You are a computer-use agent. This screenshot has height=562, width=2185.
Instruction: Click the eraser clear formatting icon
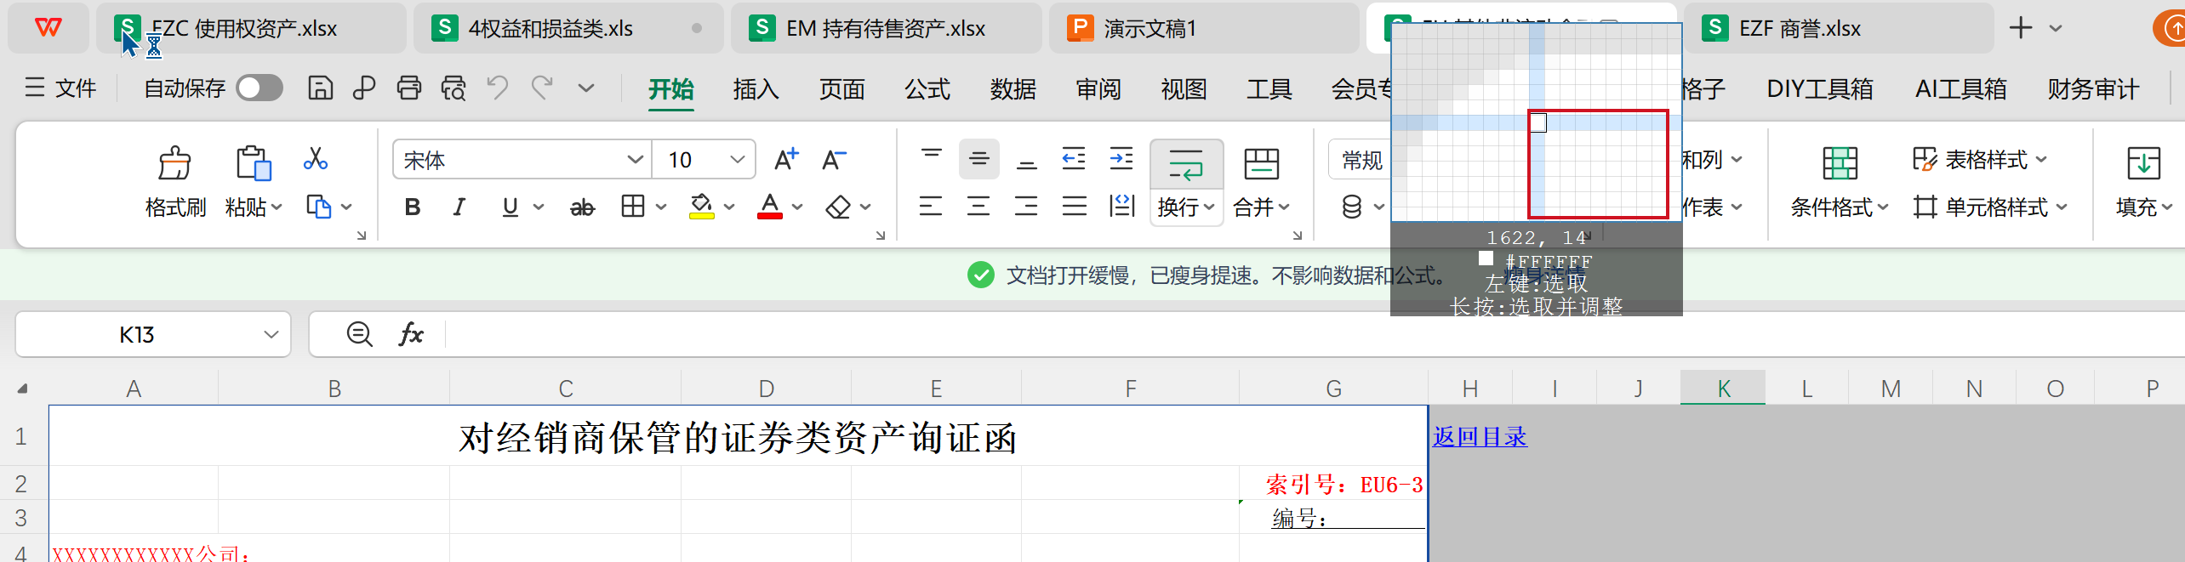pyautogui.click(x=838, y=207)
